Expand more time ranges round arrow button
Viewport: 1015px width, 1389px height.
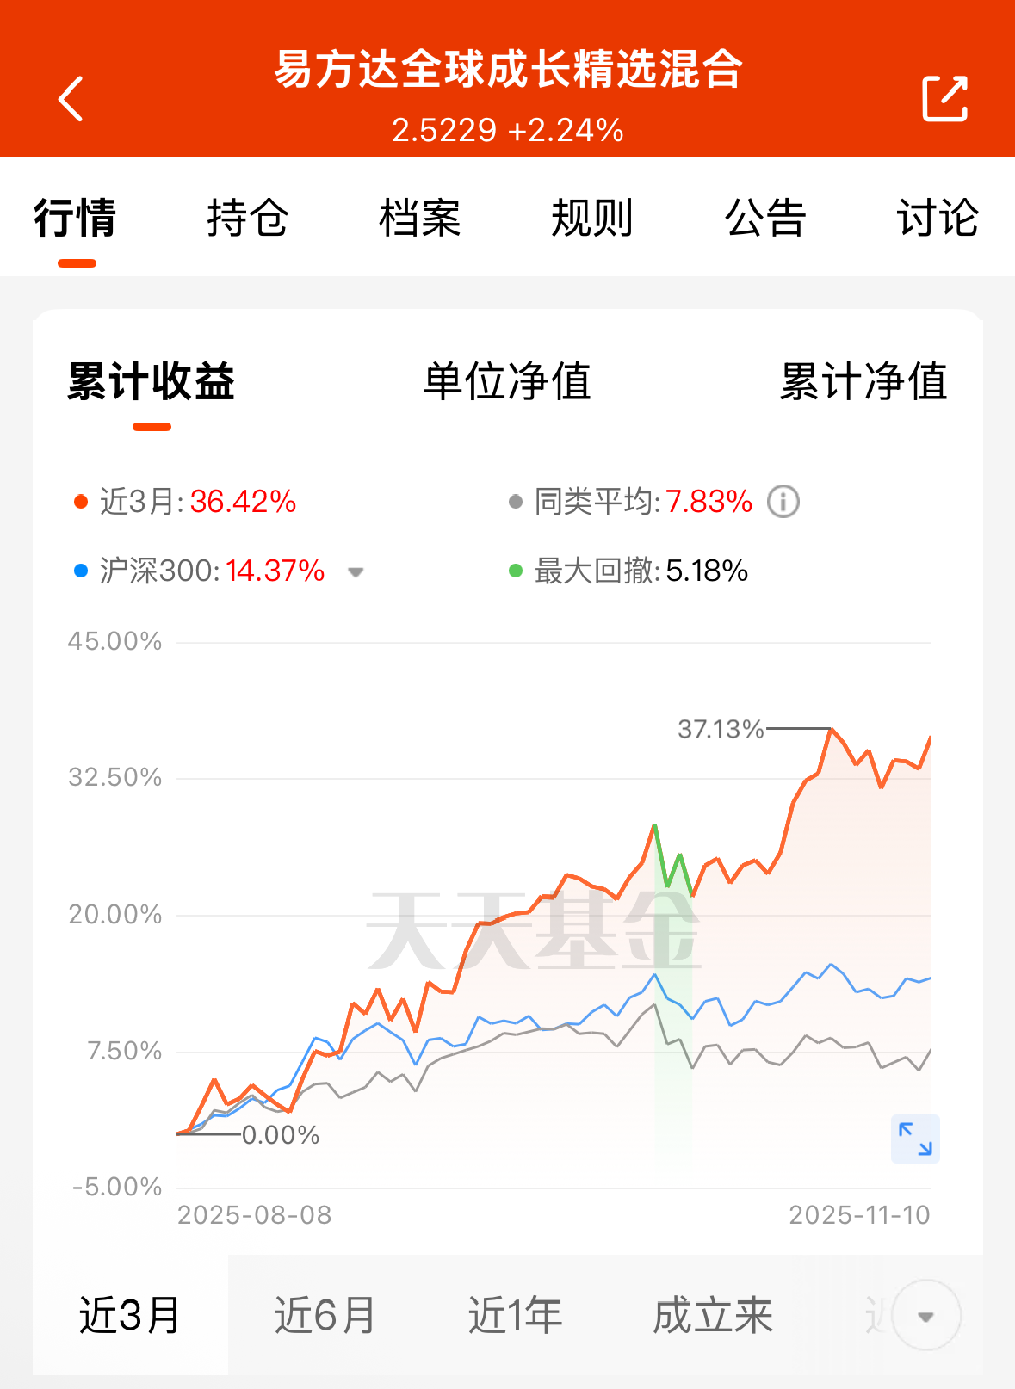point(926,1316)
